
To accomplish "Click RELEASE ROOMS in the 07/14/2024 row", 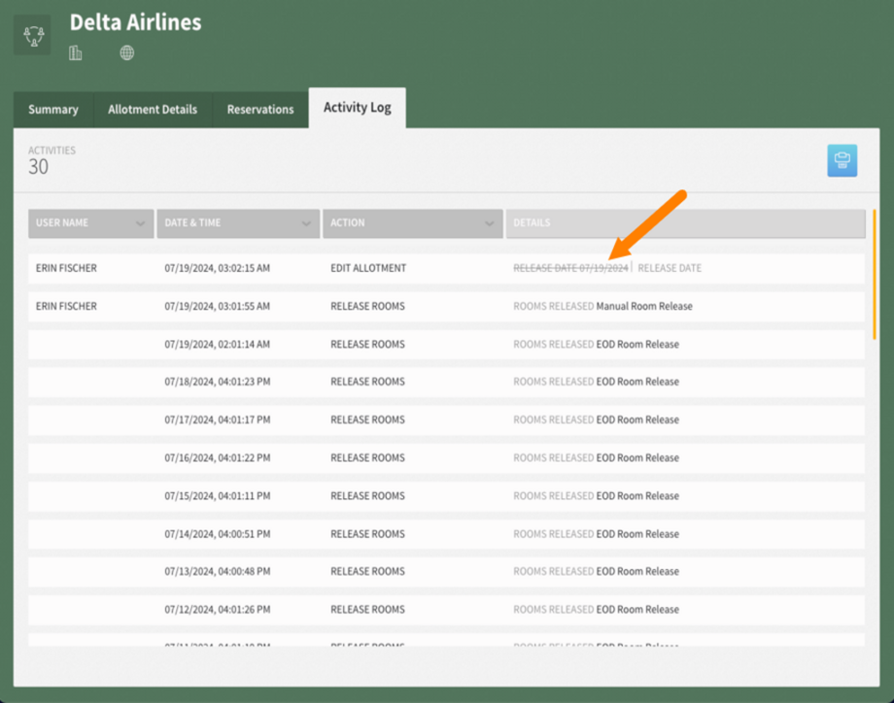I will (367, 534).
